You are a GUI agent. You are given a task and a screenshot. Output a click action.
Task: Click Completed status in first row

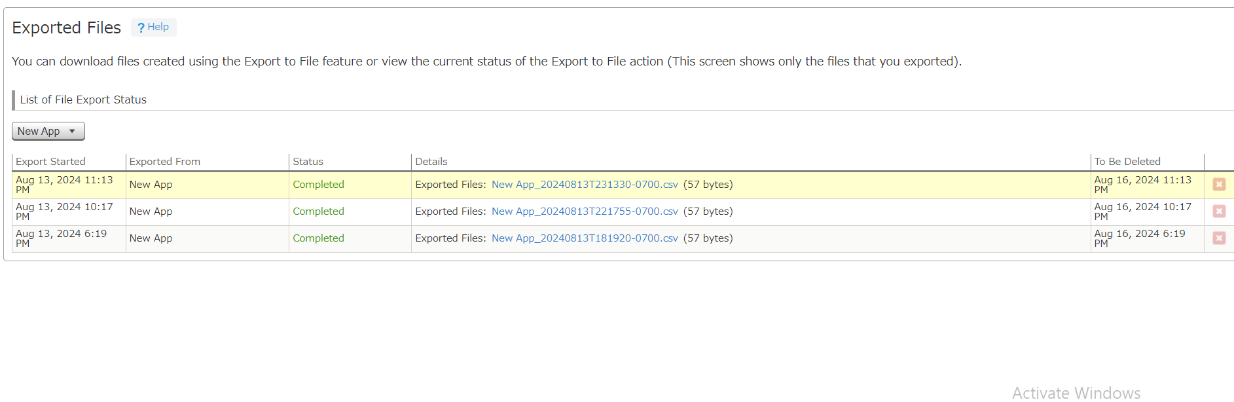point(318,185)
